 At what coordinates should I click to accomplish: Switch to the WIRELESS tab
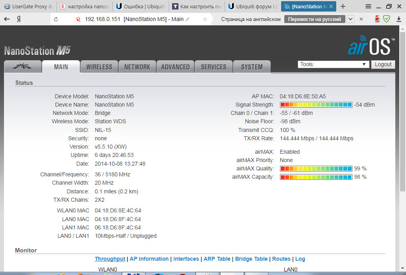pyautogui.click(x=99, y=67)
